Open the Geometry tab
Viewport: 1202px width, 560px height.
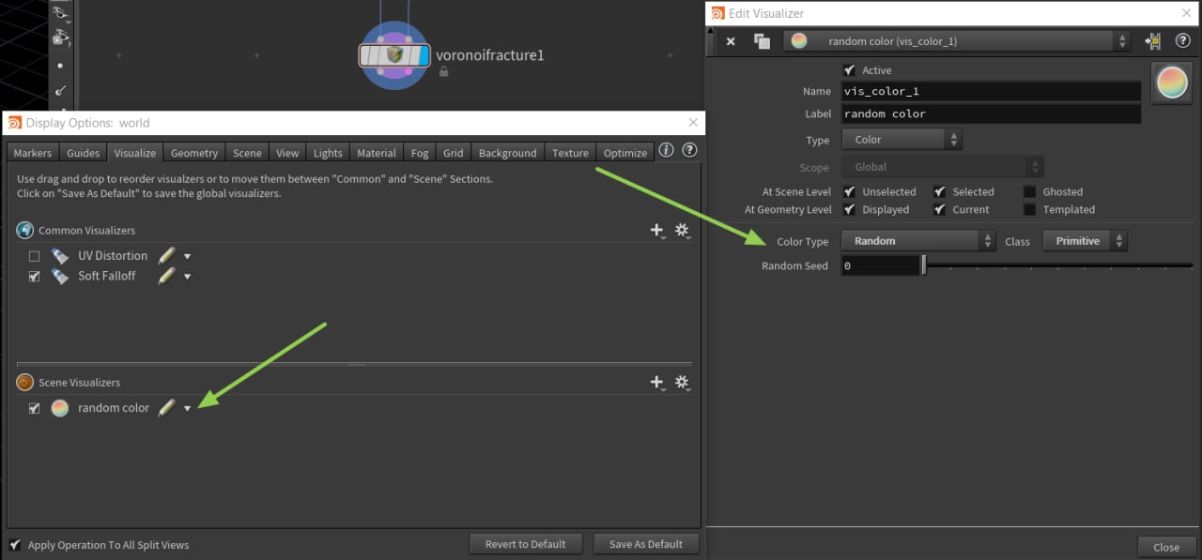tap(194, 153)
